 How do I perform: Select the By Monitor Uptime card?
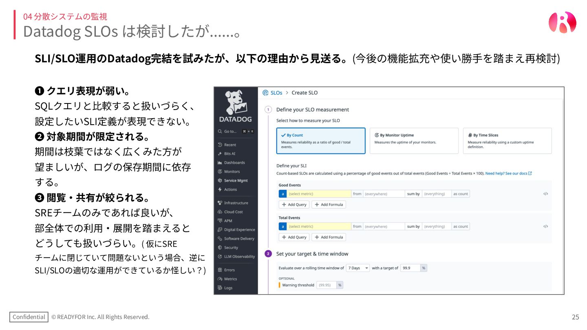tap(414, 141)
